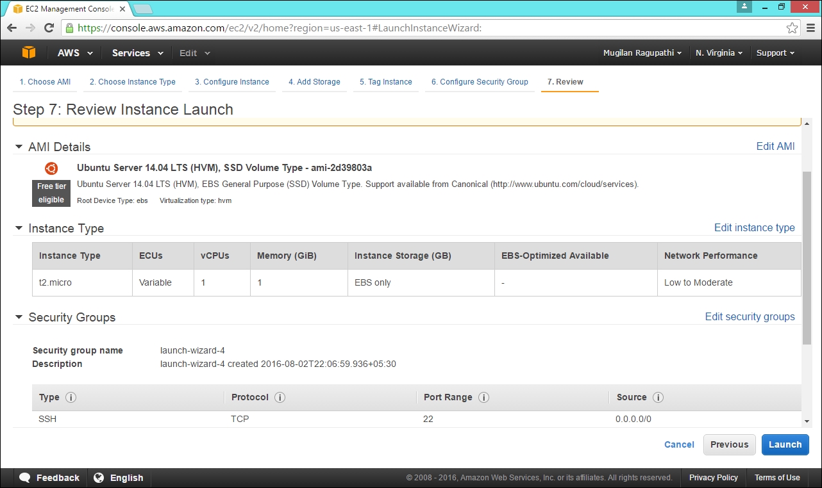The height and width of the screenshot is (488, 822).
Task: Click the Previous button
Action: coord(730,444)
